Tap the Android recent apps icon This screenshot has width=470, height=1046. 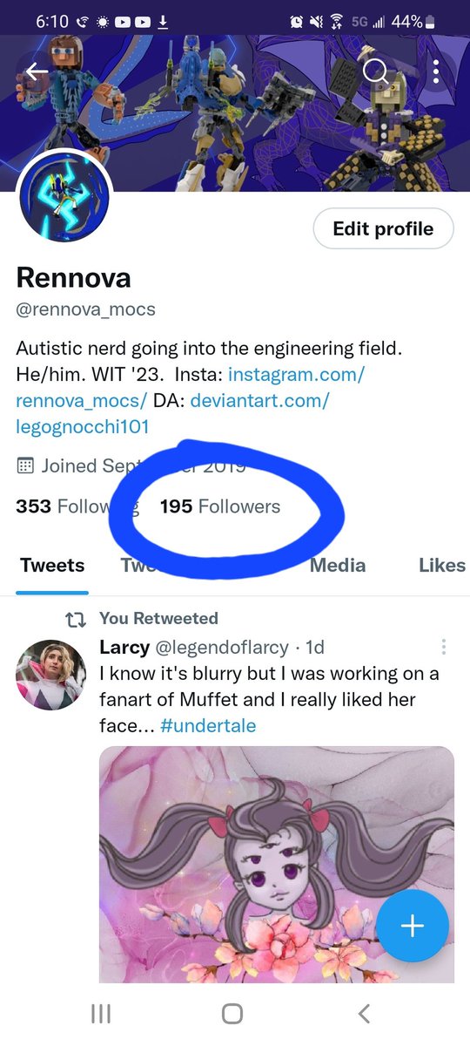(x=101, y=1013)
